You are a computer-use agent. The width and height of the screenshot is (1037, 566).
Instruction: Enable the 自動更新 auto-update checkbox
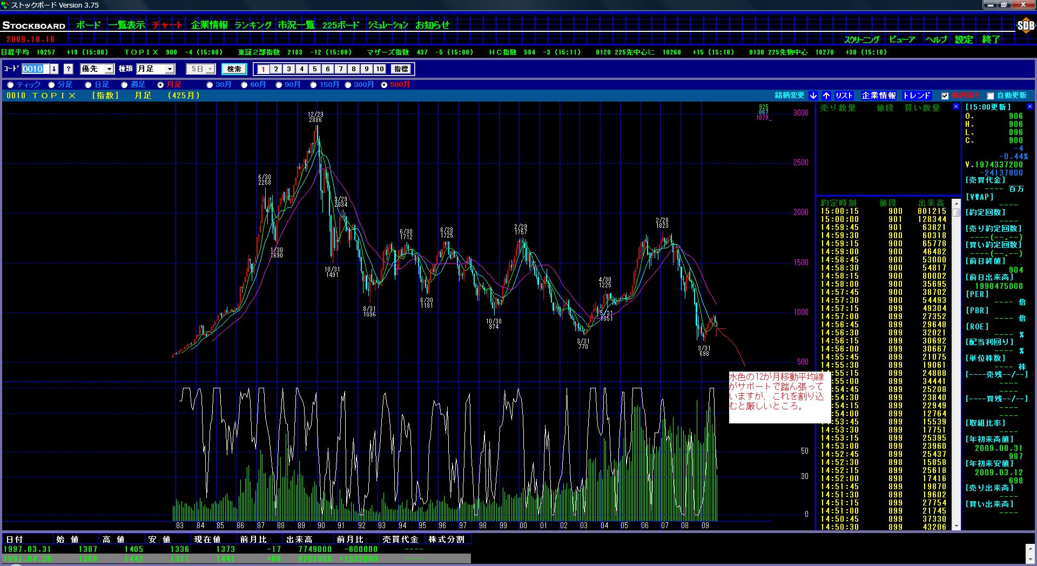coord(990,96)
